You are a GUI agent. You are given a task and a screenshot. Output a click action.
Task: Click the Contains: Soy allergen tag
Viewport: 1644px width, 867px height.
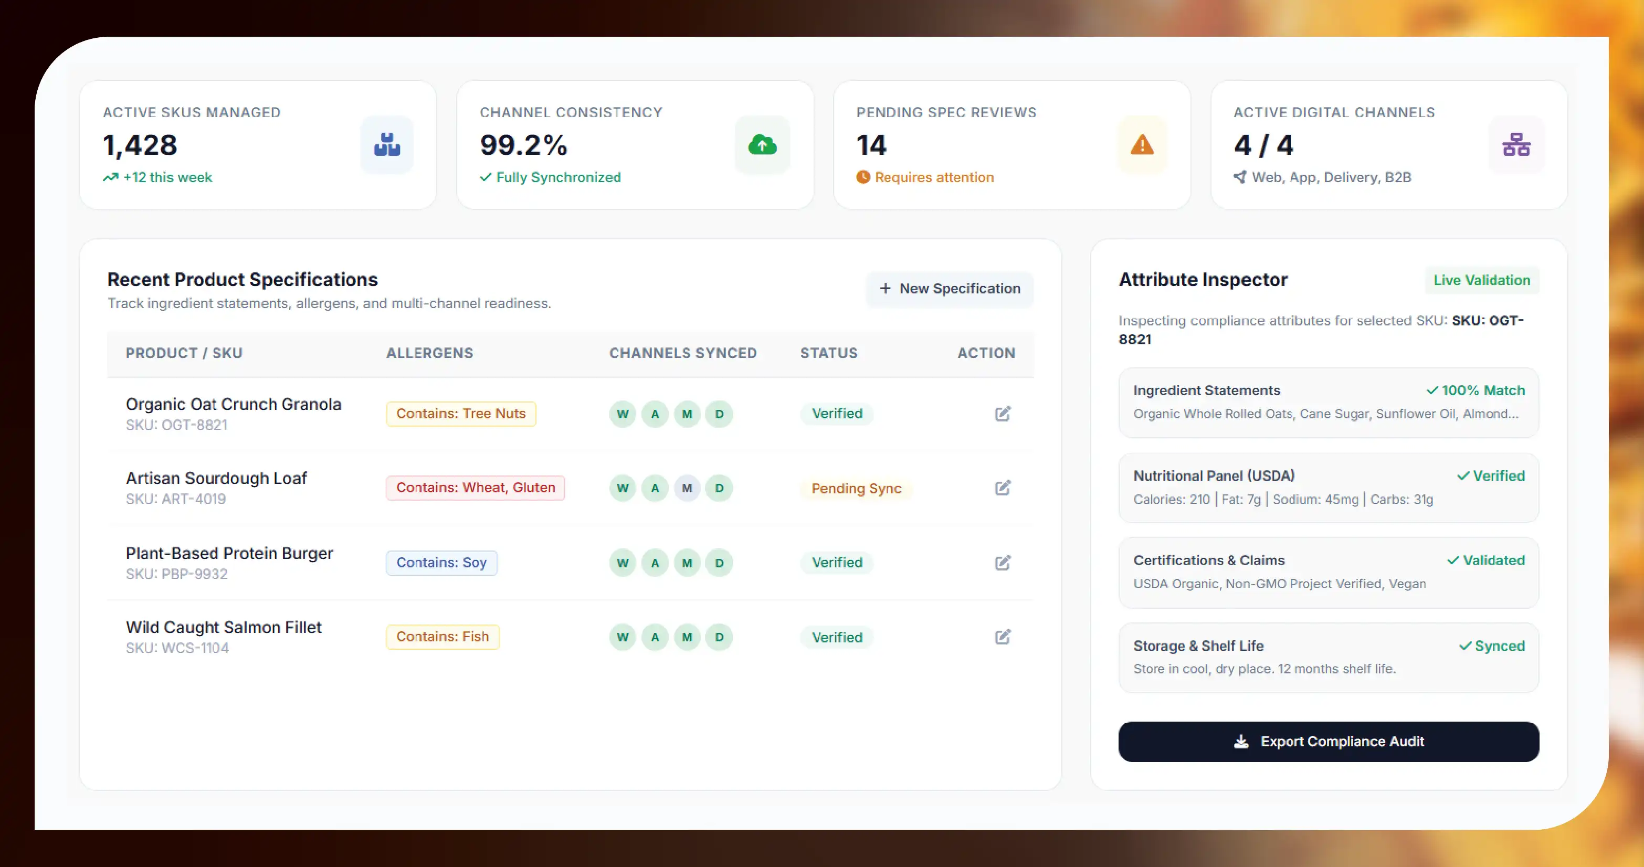441,562
